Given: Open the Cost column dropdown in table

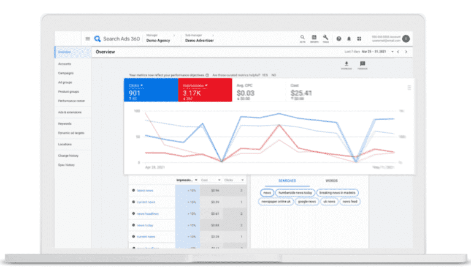Looking at the screenshot, I should click(x=220, y=180).
